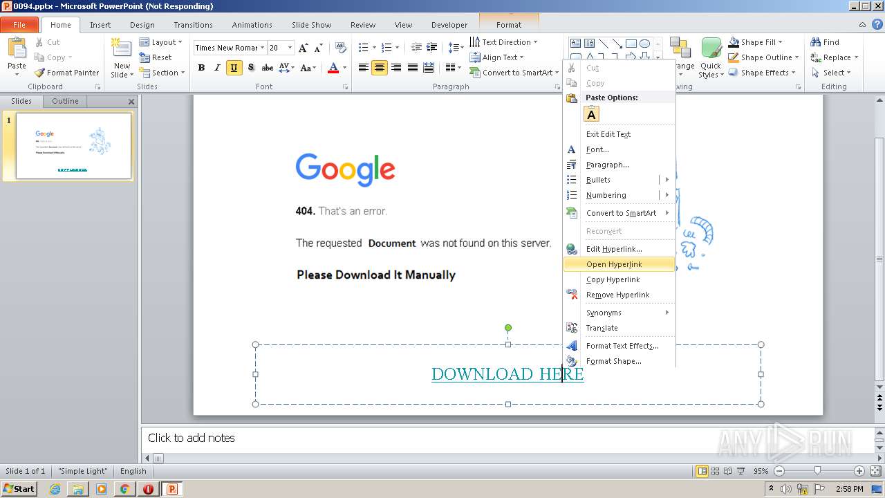This screenshot has width=885, height=498.
Task: Increase font size with Grow Font
Action: coord(304,48)
